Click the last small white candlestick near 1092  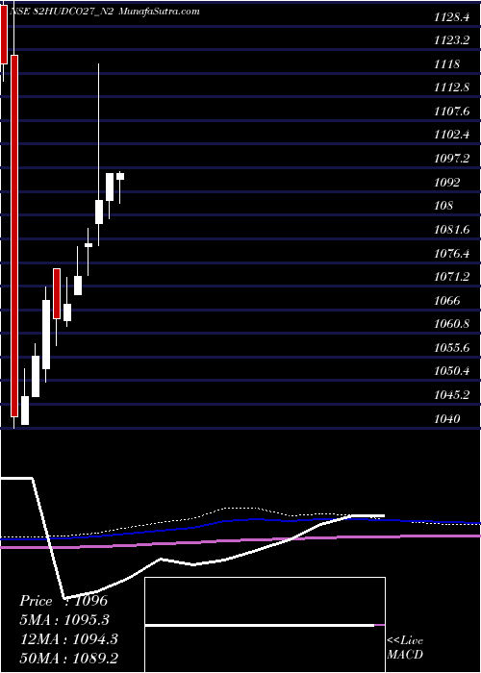point(120,176)
